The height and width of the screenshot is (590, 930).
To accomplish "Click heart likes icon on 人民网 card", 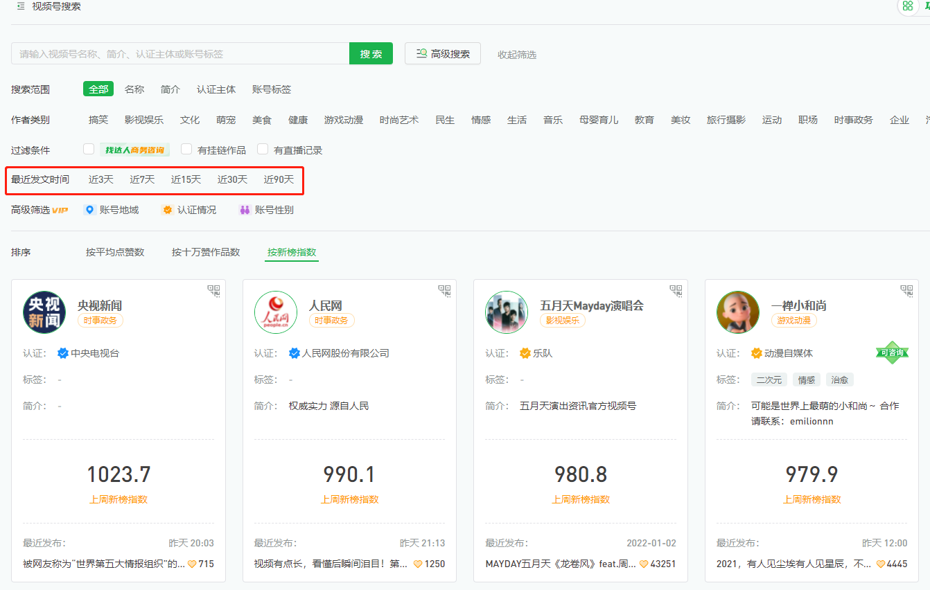I will pyautogui.click(x=418, y=564).
